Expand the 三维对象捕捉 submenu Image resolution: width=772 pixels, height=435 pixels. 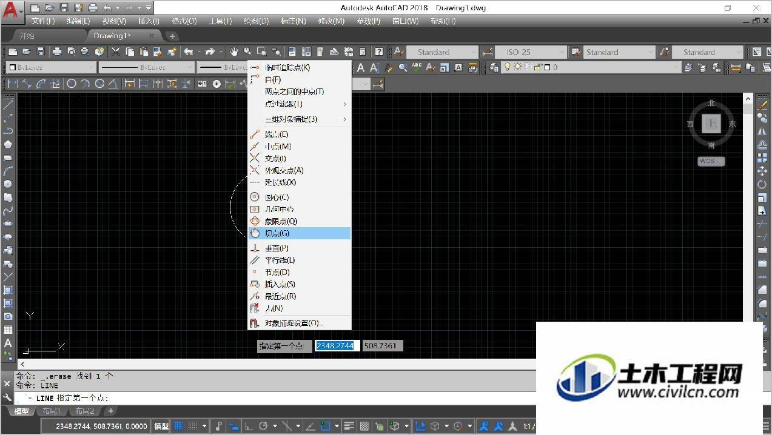point(300,119)
